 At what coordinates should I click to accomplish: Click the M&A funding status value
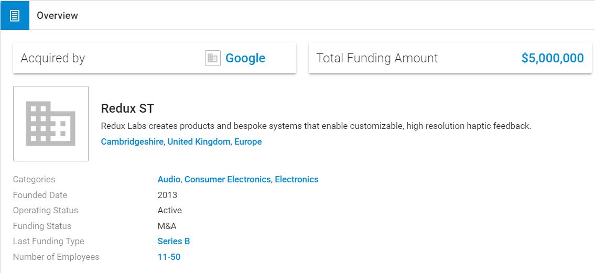point(167,226)
